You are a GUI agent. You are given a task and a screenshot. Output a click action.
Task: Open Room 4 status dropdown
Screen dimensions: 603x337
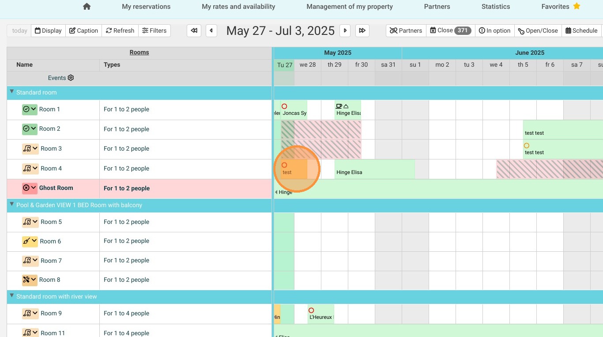pos(30,168)
